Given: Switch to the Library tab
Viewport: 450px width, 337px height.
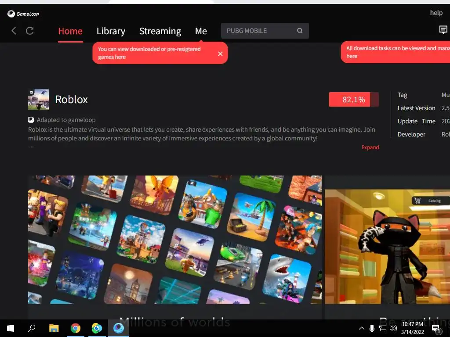Looking at the screenshot, I should (111, 31).
